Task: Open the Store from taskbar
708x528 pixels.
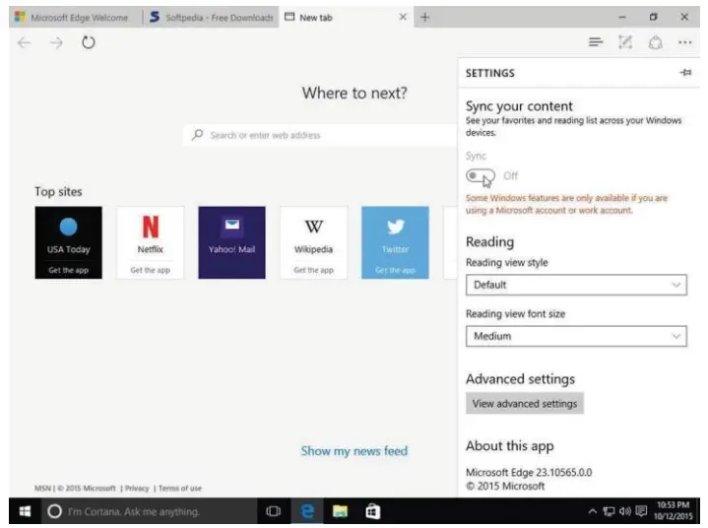Action: point(372,511)
